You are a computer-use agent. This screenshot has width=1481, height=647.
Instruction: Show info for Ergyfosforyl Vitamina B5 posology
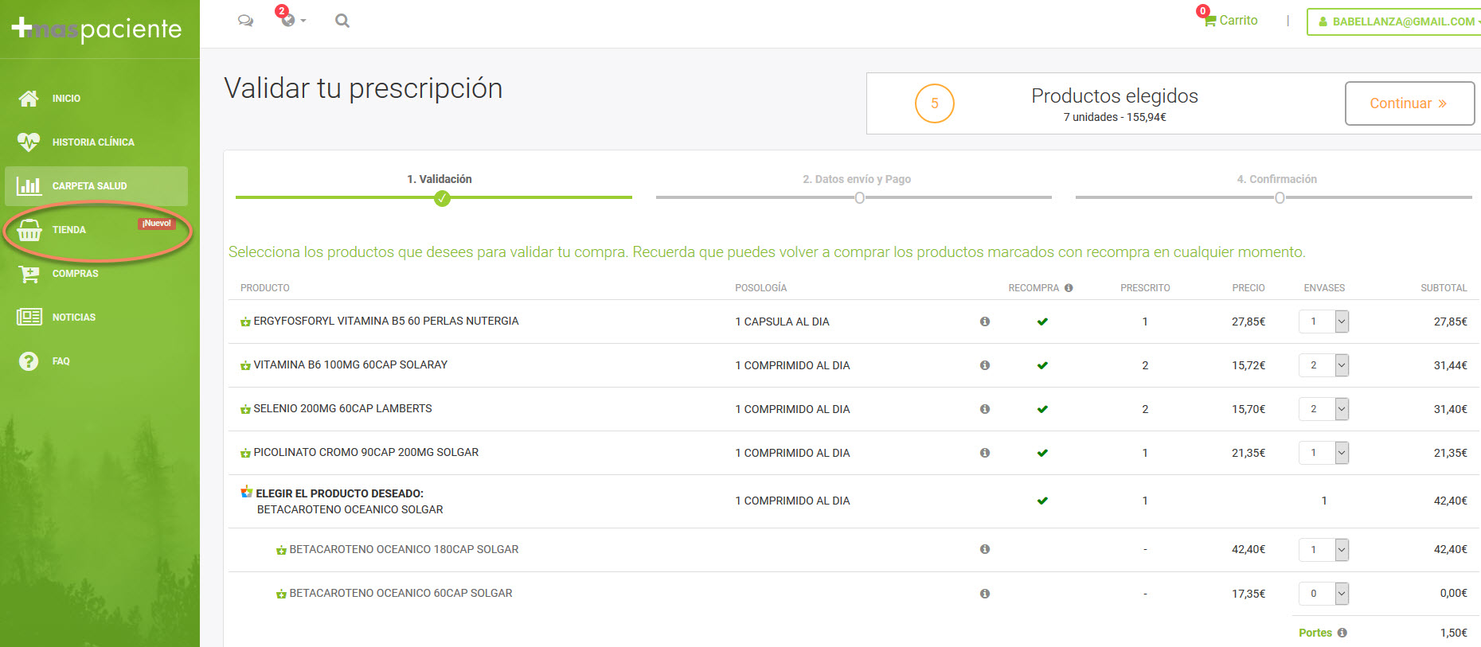pos(985,322)
